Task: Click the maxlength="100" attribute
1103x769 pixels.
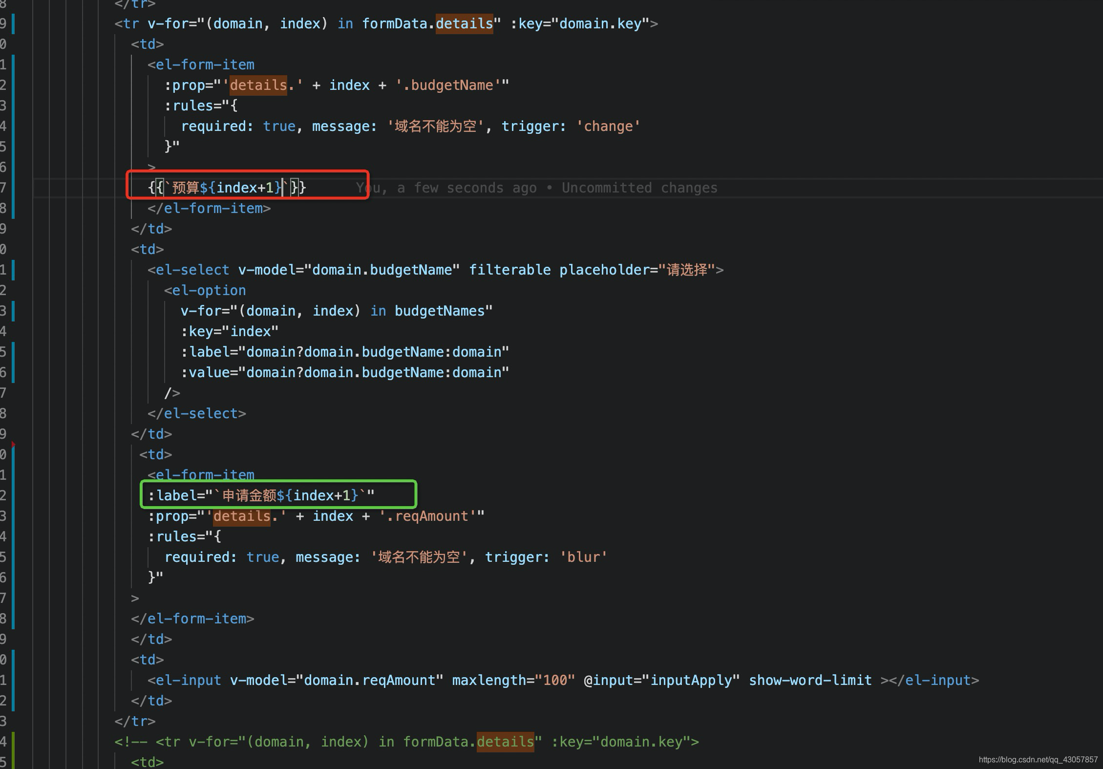Action: [x=513, y=681]
